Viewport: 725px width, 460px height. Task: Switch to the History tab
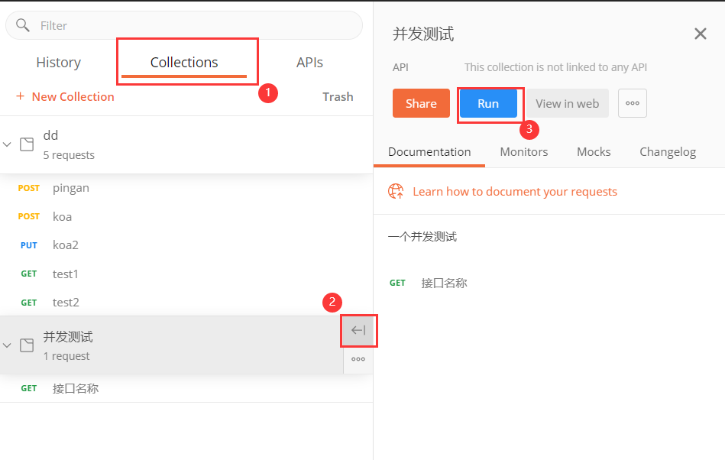pyautogui.click(x=59, y=63)
